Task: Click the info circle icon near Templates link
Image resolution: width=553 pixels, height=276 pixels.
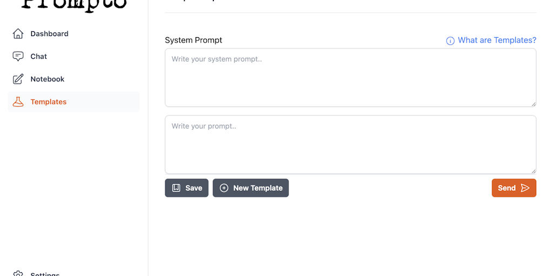Action: tap(450, 41)
